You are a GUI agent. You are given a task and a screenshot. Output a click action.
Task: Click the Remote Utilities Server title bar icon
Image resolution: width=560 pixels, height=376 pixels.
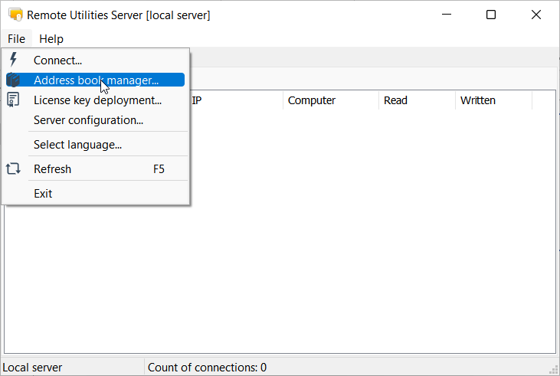pyautogui.click(x=15, y=15)
